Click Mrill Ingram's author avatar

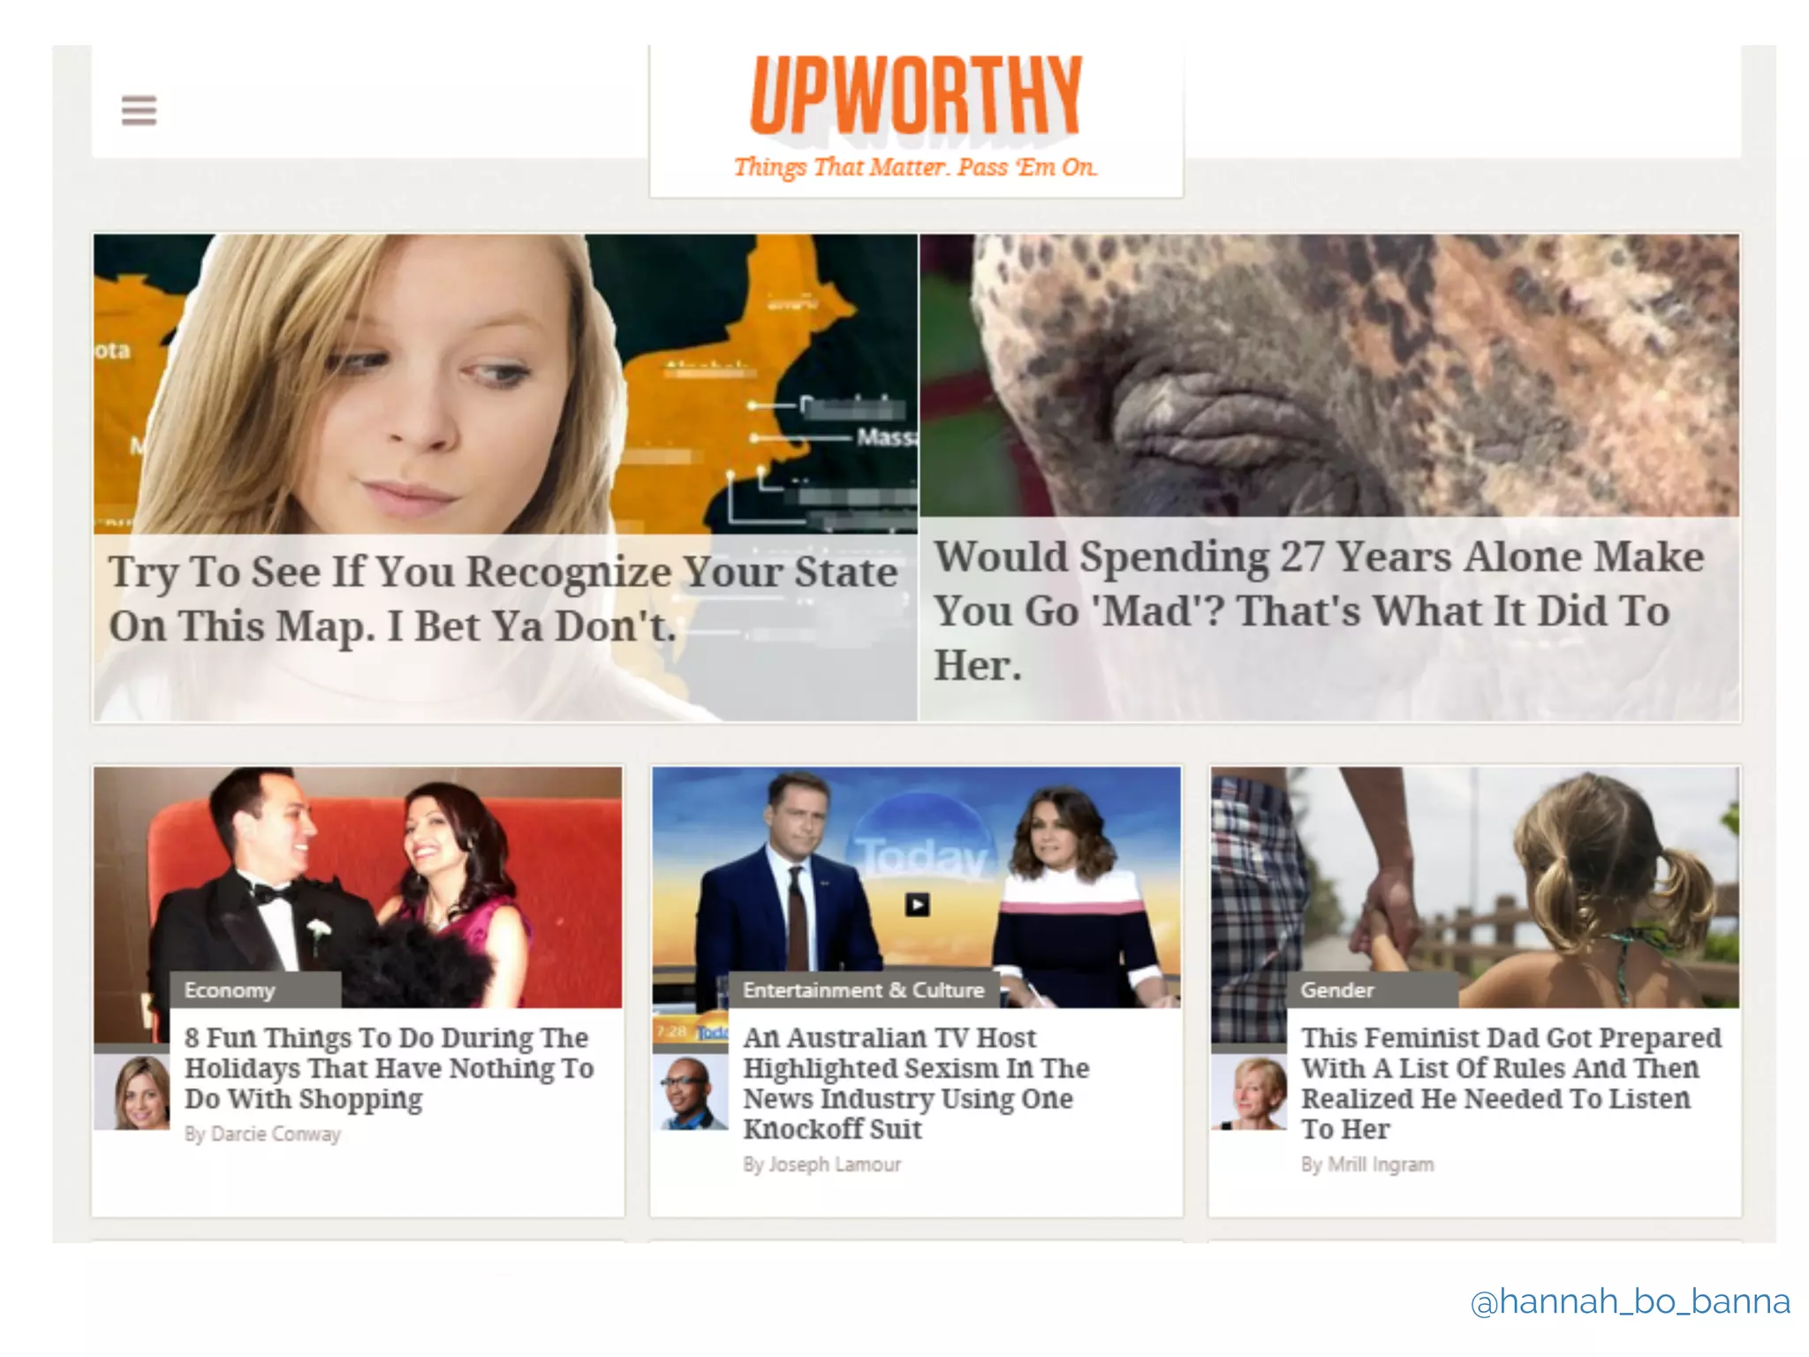[1248, 1092]
